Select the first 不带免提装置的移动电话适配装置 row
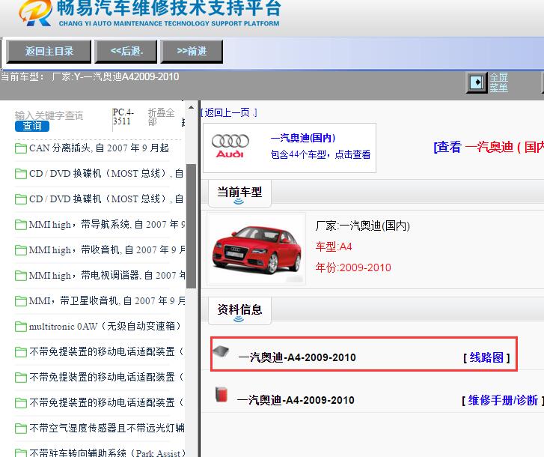 [106, 352]
